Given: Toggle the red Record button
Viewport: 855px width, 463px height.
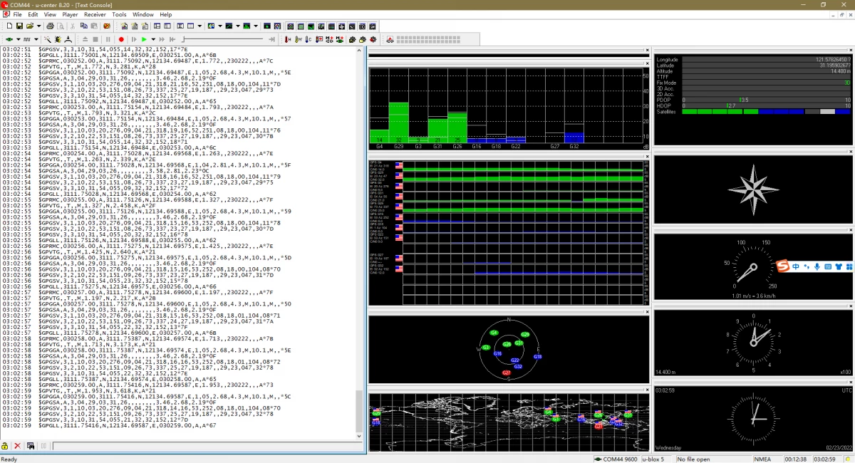Looking at the screenshot, I should click(x=121, y=39).
